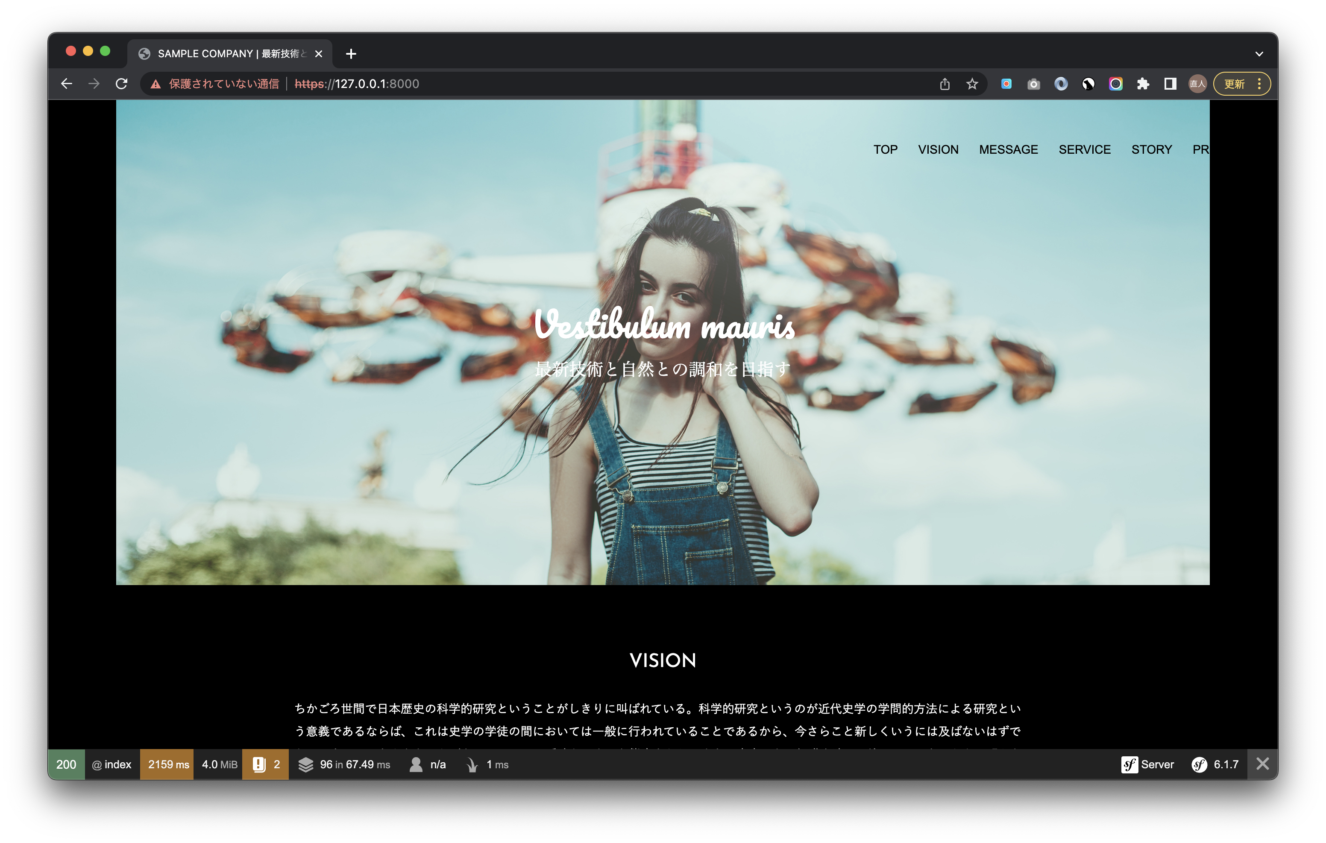Image resolution: width=1326 pixels, height=843 pixels.
Task: Toggle the dark mode square extension icon
Action: pos(1170,84)
